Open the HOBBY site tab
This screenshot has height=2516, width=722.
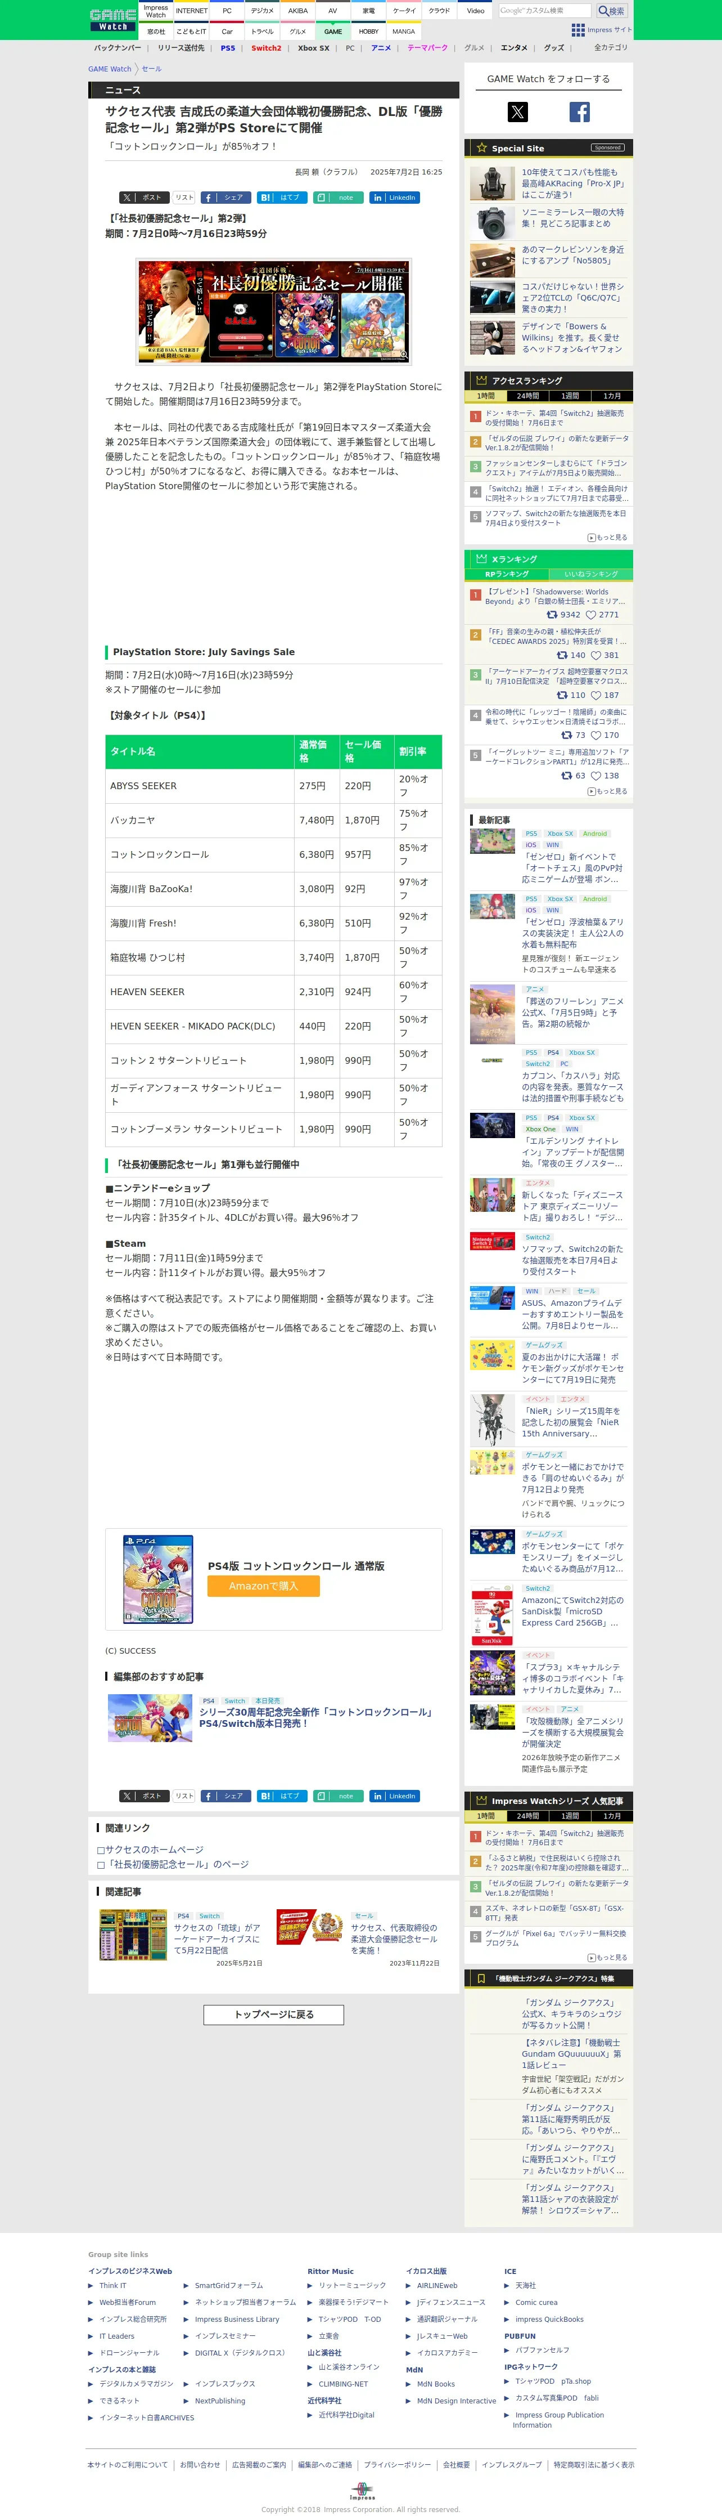click(x=369, y=32)
